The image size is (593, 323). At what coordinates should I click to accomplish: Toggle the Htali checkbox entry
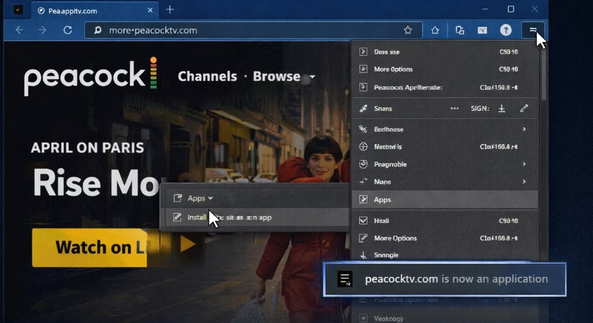444,221
